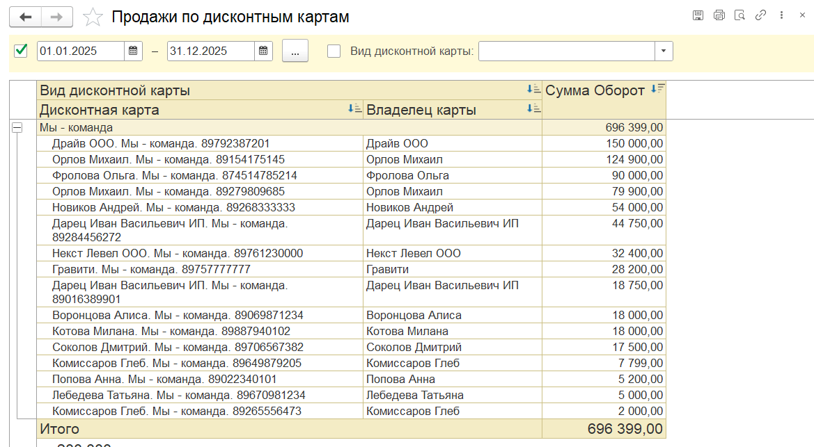Go back with left arrow
The image size is (814, 447).
coord(26,17)
